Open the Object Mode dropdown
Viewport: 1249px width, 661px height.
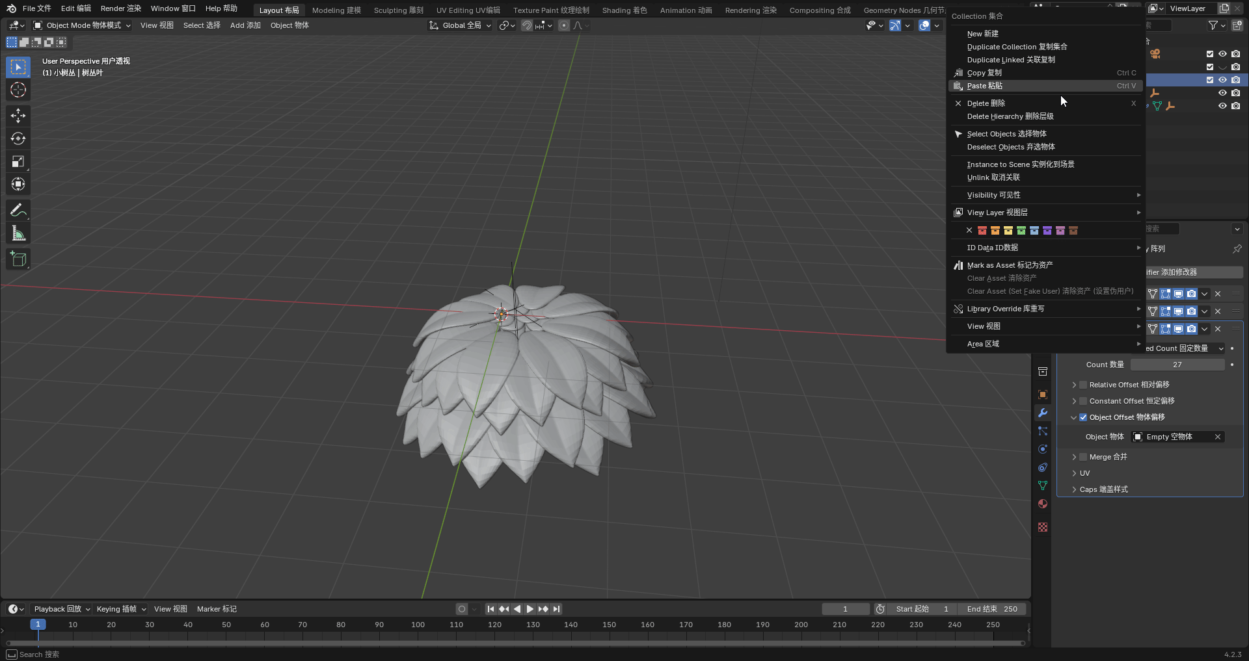82,25
